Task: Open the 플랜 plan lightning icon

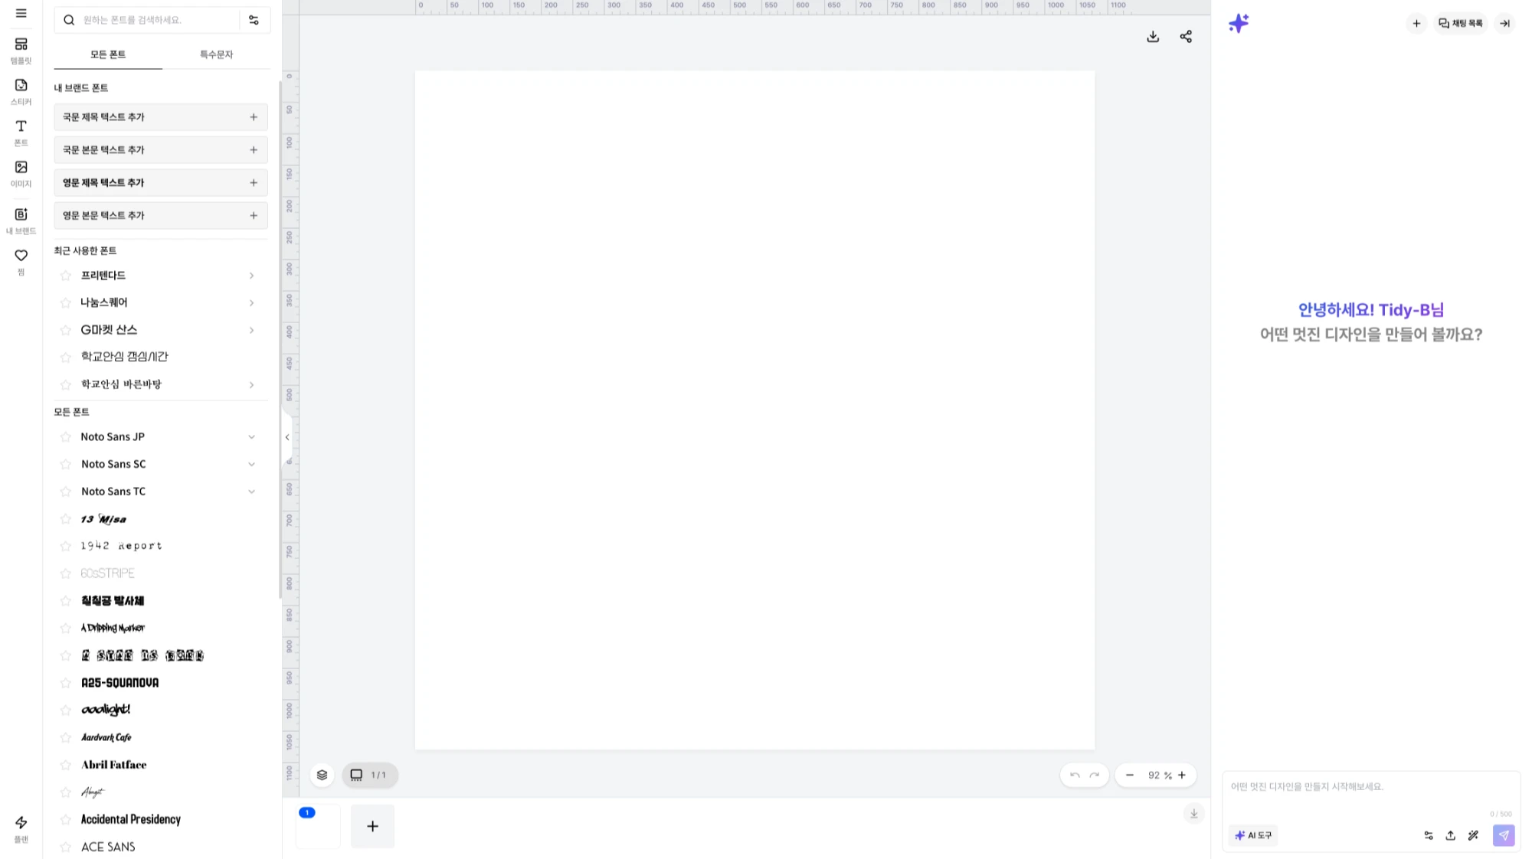Action: (21, 828)
